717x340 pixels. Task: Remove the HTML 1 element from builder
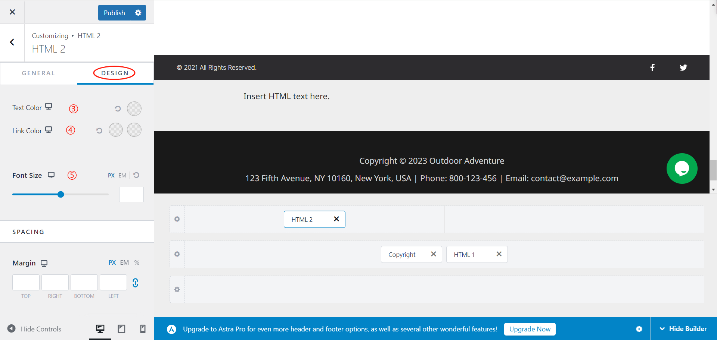tap(499, 254)
